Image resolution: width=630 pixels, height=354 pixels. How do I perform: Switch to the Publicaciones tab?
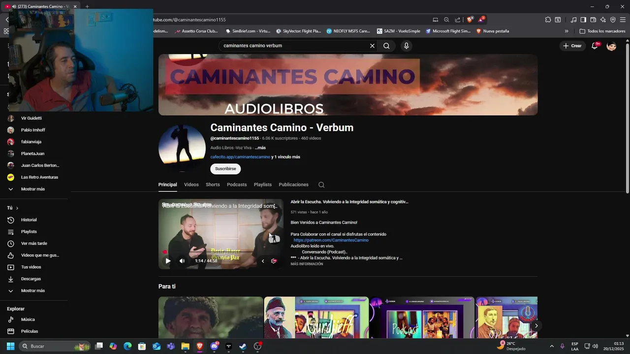(294, 185)
